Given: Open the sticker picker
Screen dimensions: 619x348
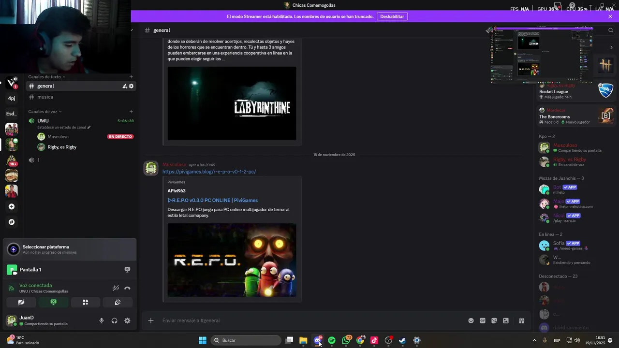Looking at the screenshot, I should point(494,320).
